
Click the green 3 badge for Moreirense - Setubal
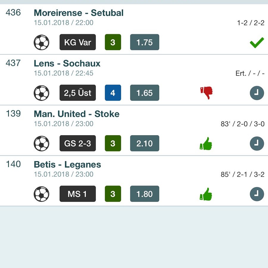tap(113, 42)
